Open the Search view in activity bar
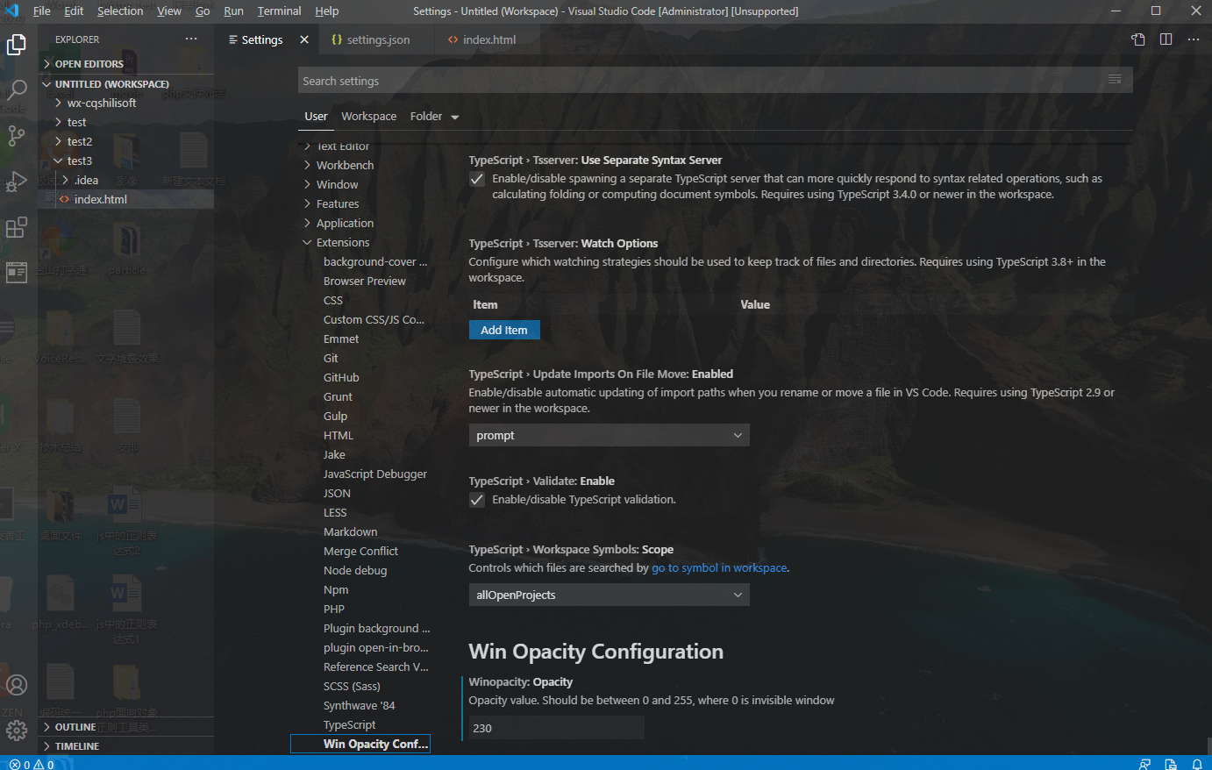Viewport: 1212px width, 770px height. [17, 89]
